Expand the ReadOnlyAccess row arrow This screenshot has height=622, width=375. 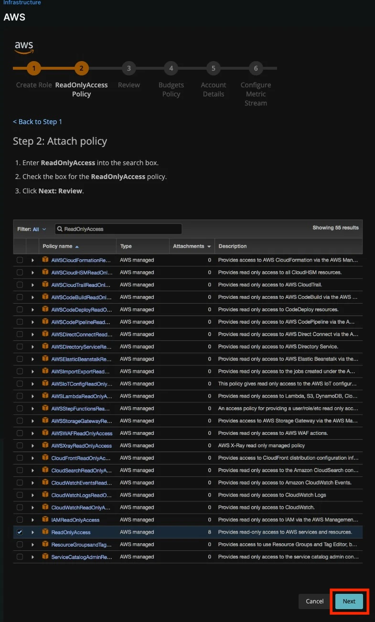point(32,532)
